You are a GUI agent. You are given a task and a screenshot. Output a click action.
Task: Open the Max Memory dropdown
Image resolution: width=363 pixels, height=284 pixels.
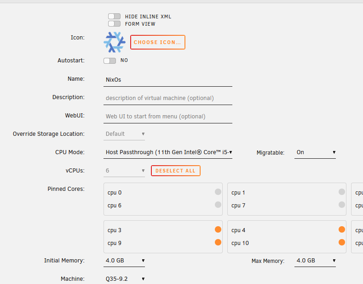tap(315, 261)
